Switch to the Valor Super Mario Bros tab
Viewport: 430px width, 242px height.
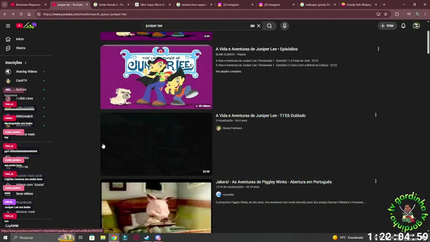(x=152, y=5)
